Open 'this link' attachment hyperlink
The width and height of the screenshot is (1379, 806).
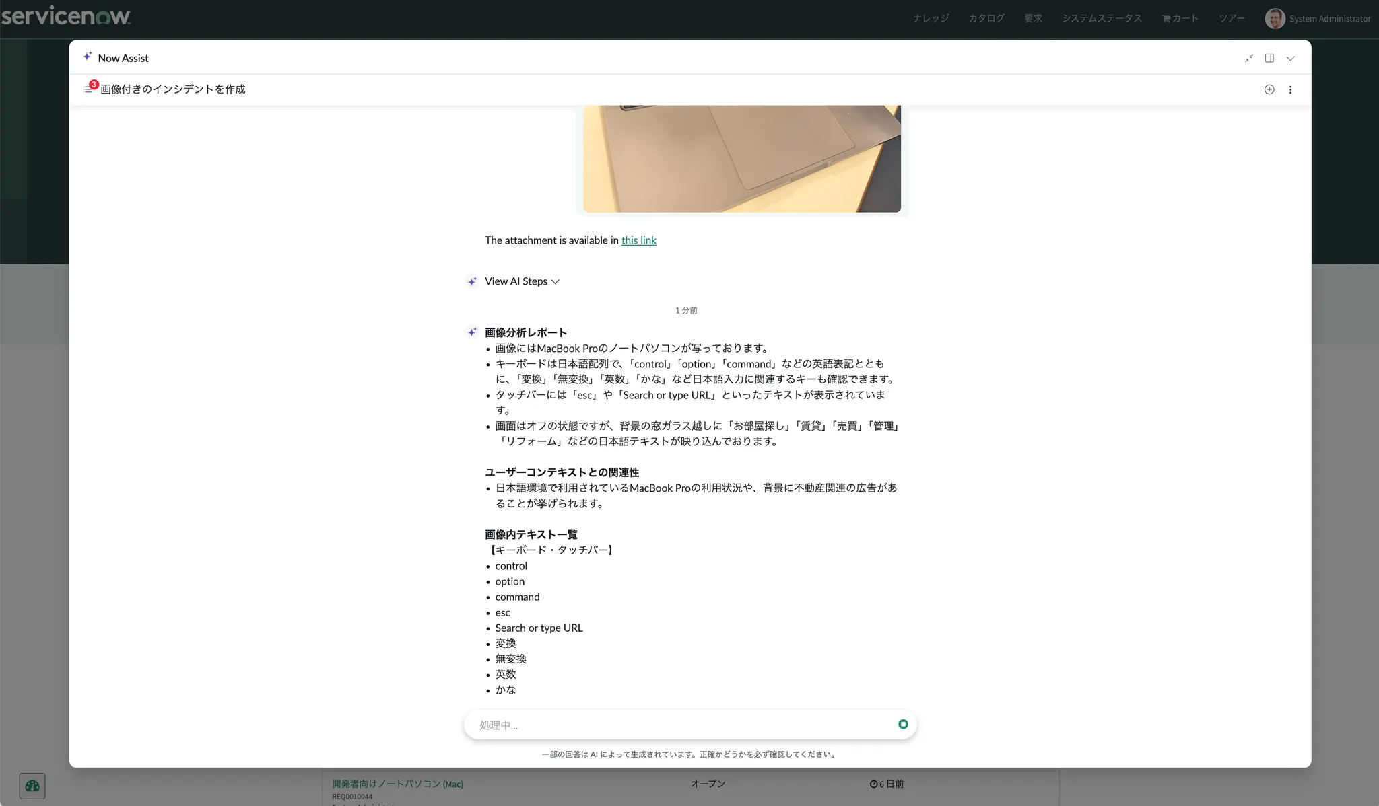click(638, 240)
